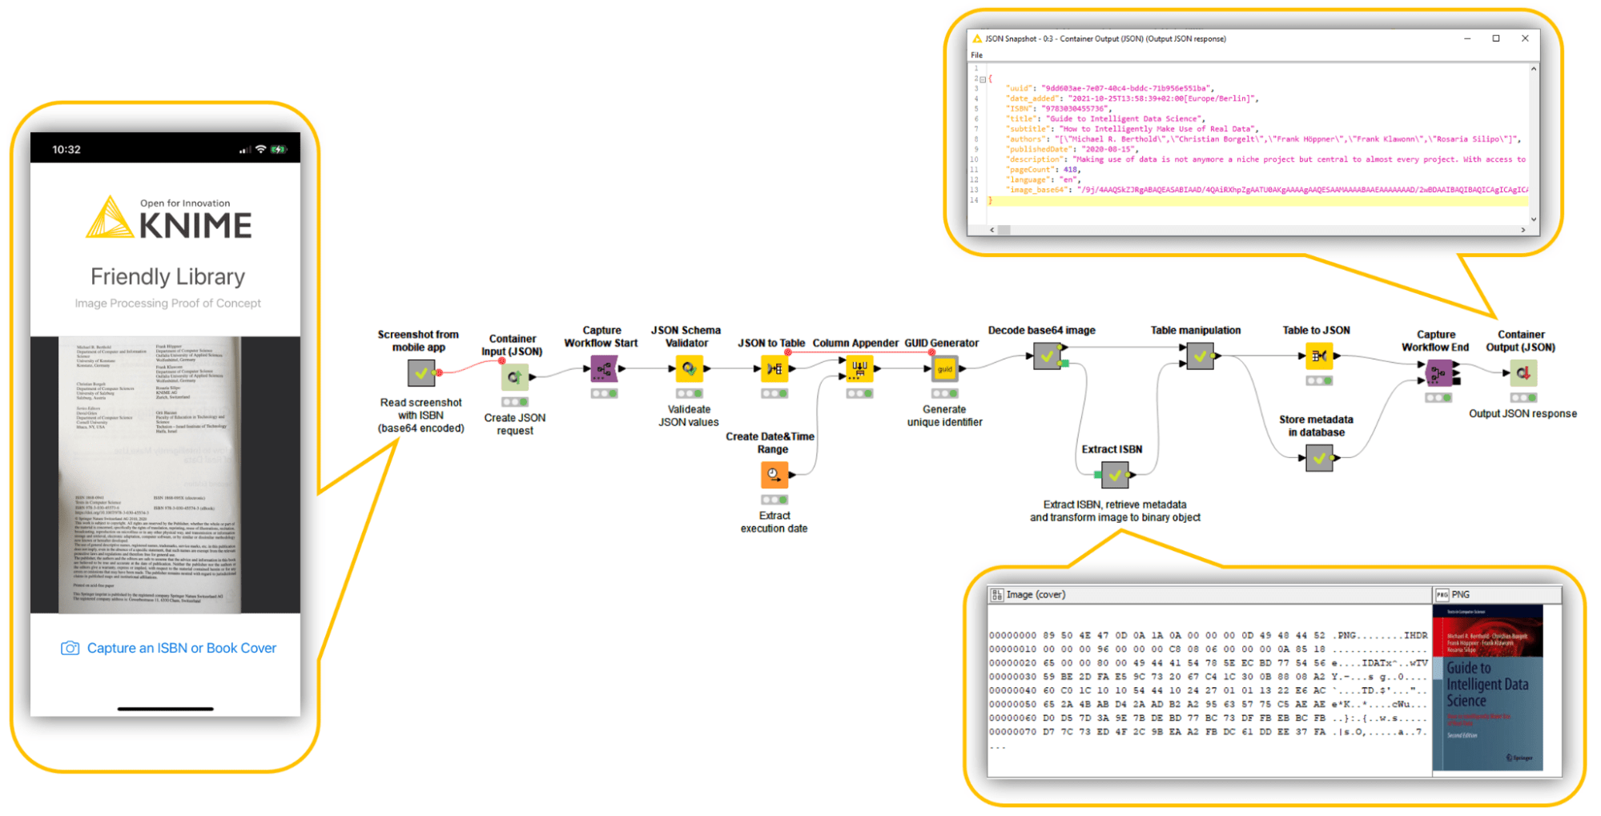Click the phone battery status icon
Viewport: 1601px width, 816px height.
point(278,150)
